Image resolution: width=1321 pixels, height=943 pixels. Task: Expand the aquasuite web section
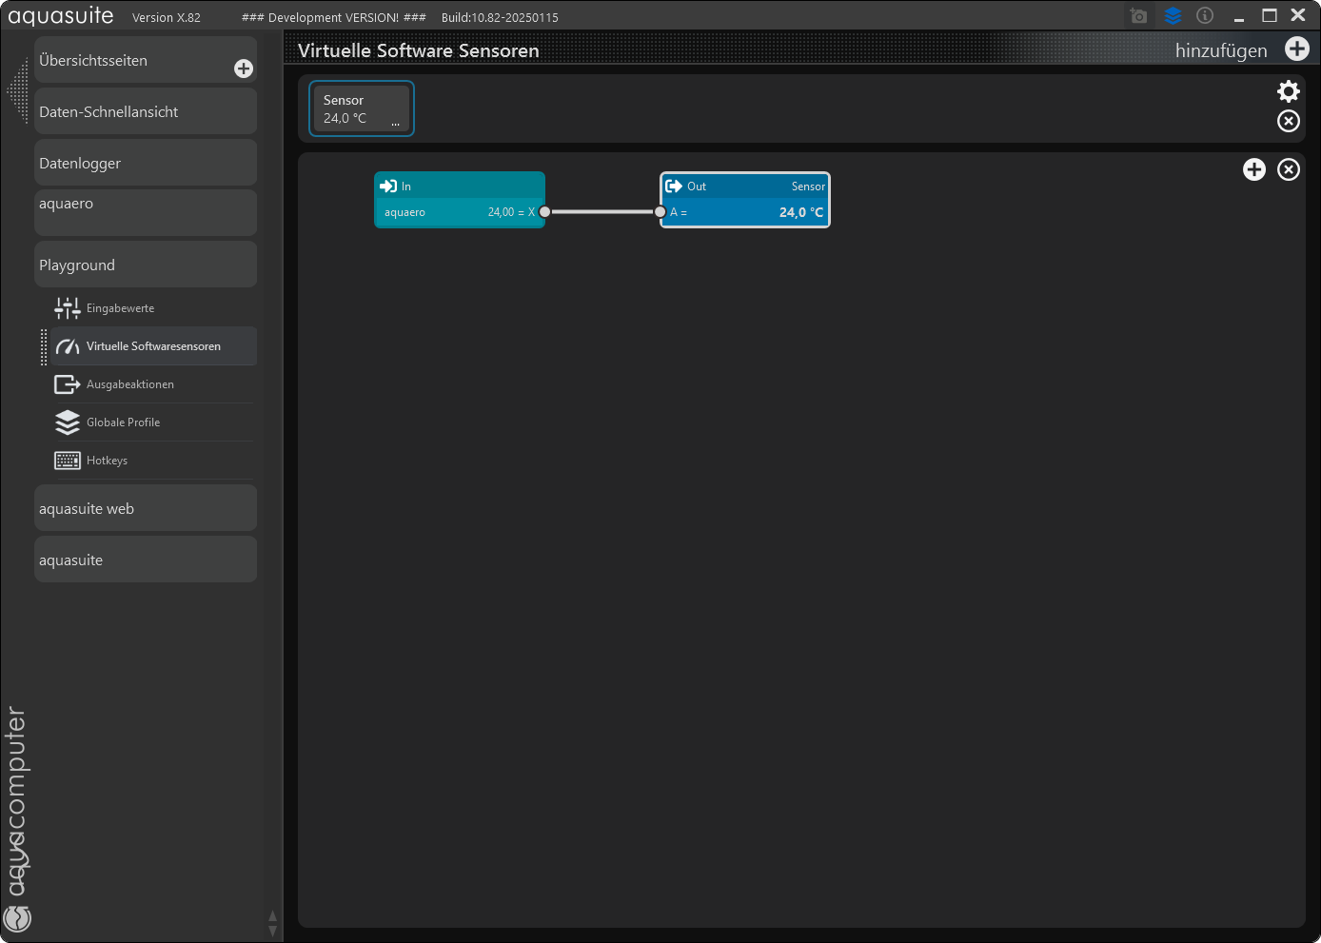tap(145, 508)
